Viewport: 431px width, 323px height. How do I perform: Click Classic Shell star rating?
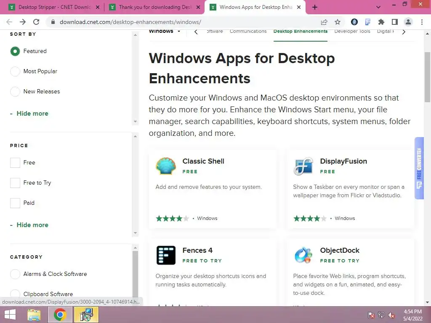[172, 219]
